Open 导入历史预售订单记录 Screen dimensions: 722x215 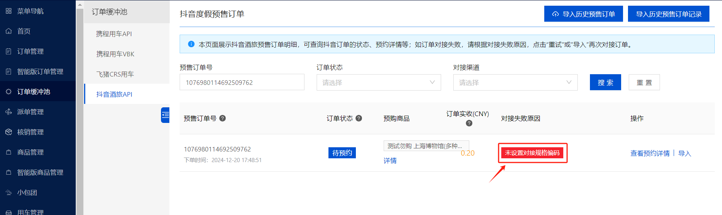click(668, 14)
